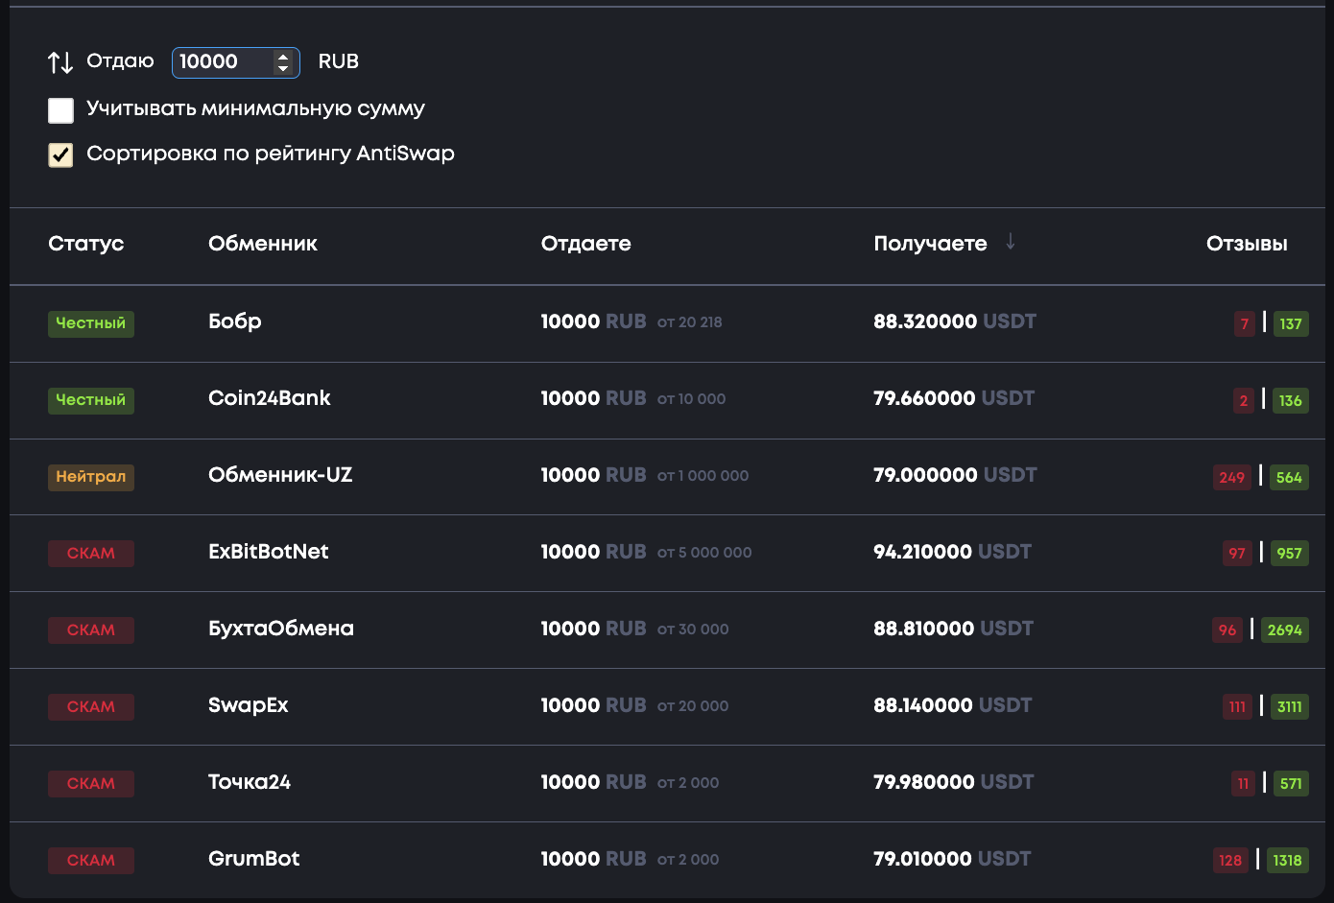Screen dimensions: 1334x903
Task: Open the Обменник-UZ exchanger
Action: coord(280,475)
